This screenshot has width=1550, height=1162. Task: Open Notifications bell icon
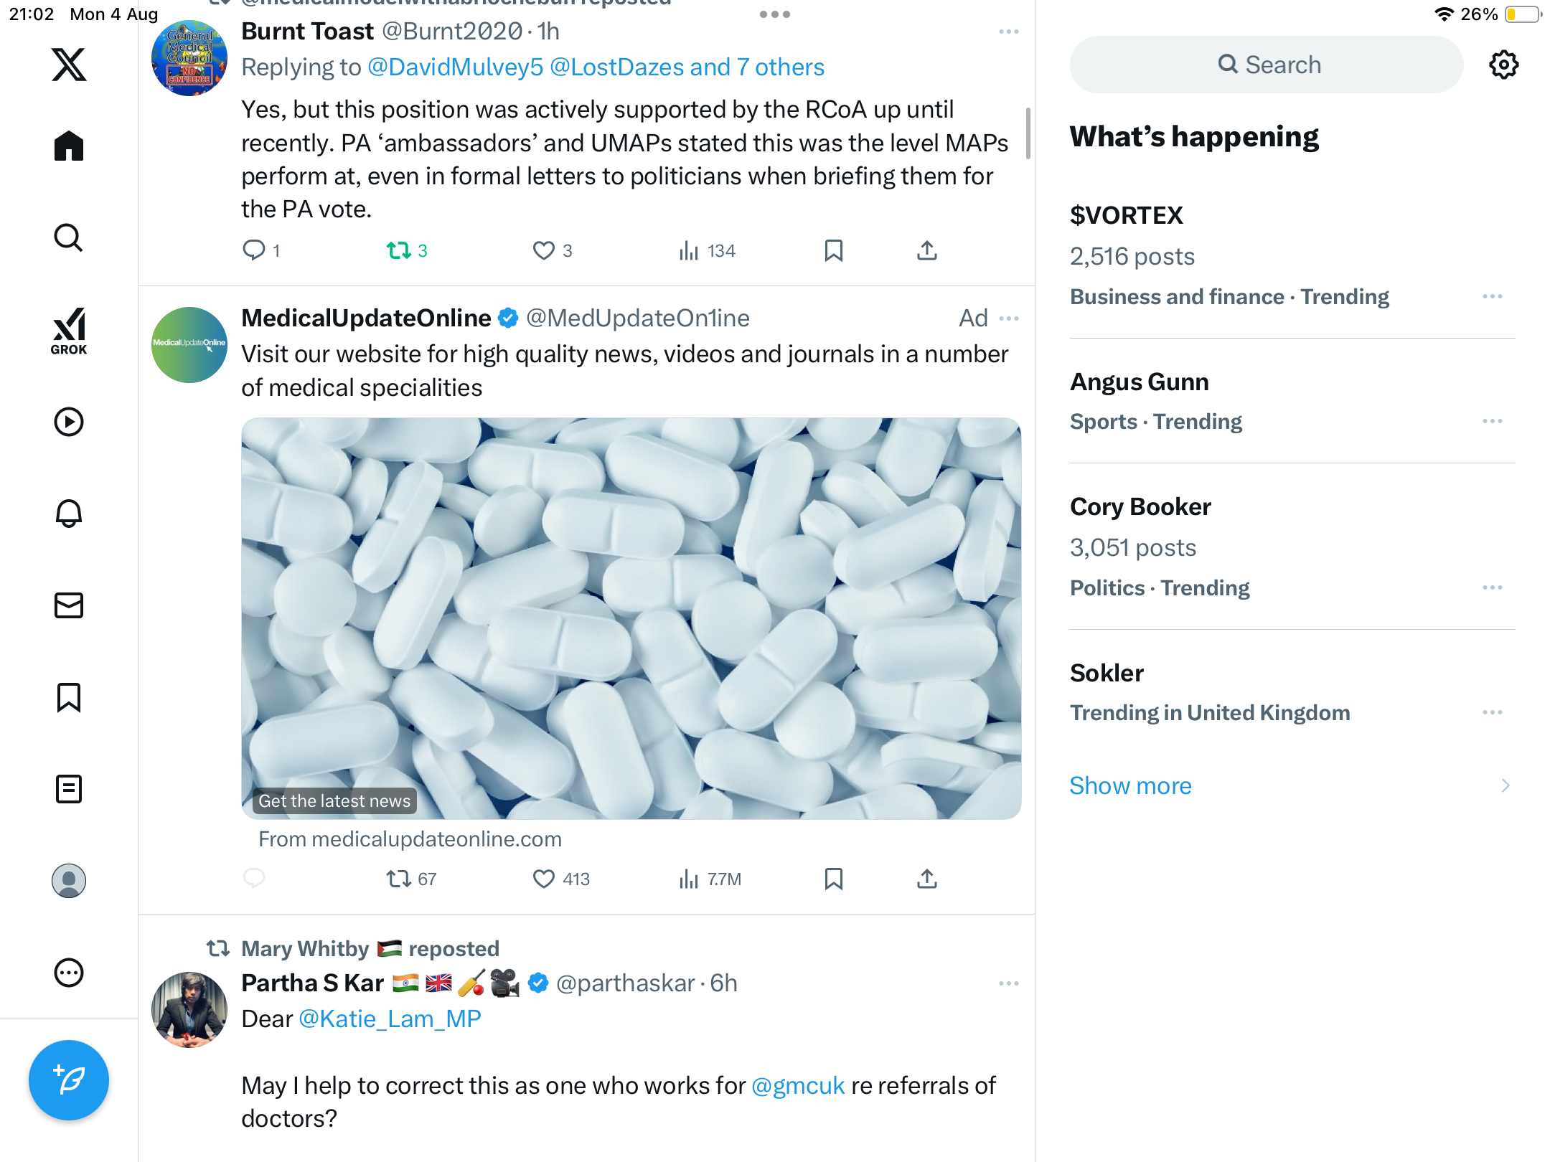coord(69,514)
